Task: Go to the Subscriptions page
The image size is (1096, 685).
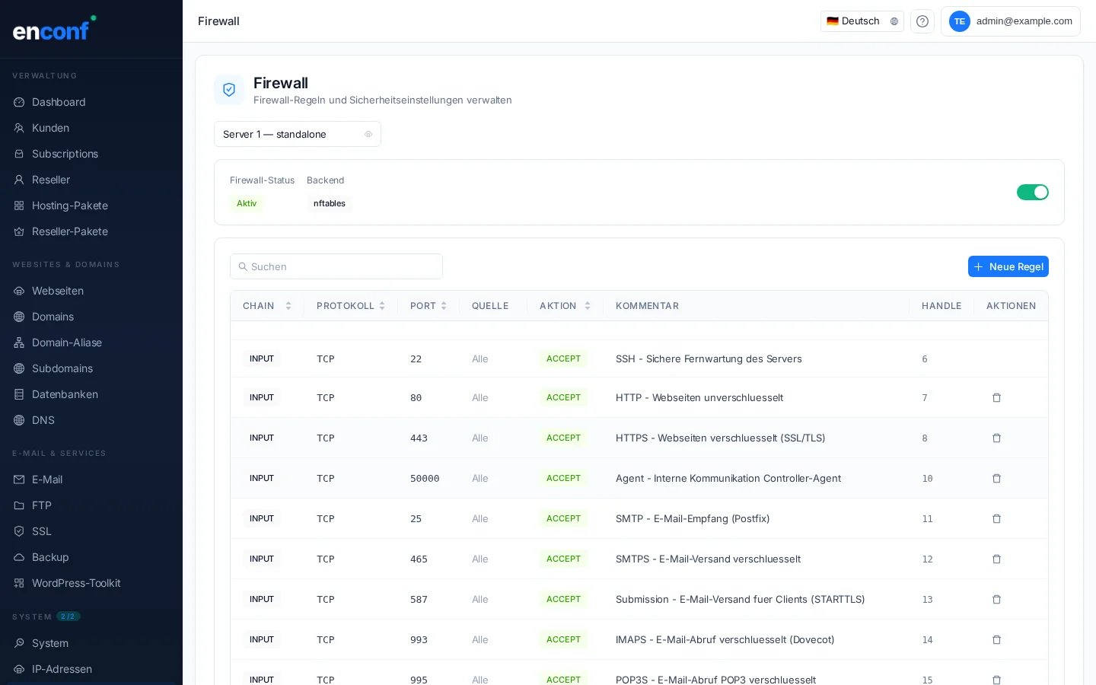Action: point(65,154)
